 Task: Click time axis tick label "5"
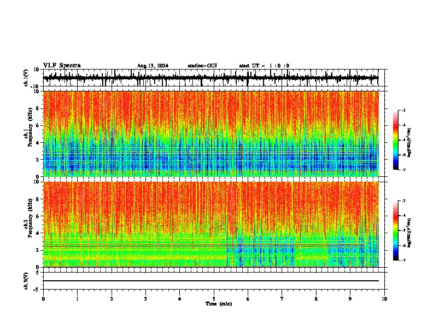[214, 299]
